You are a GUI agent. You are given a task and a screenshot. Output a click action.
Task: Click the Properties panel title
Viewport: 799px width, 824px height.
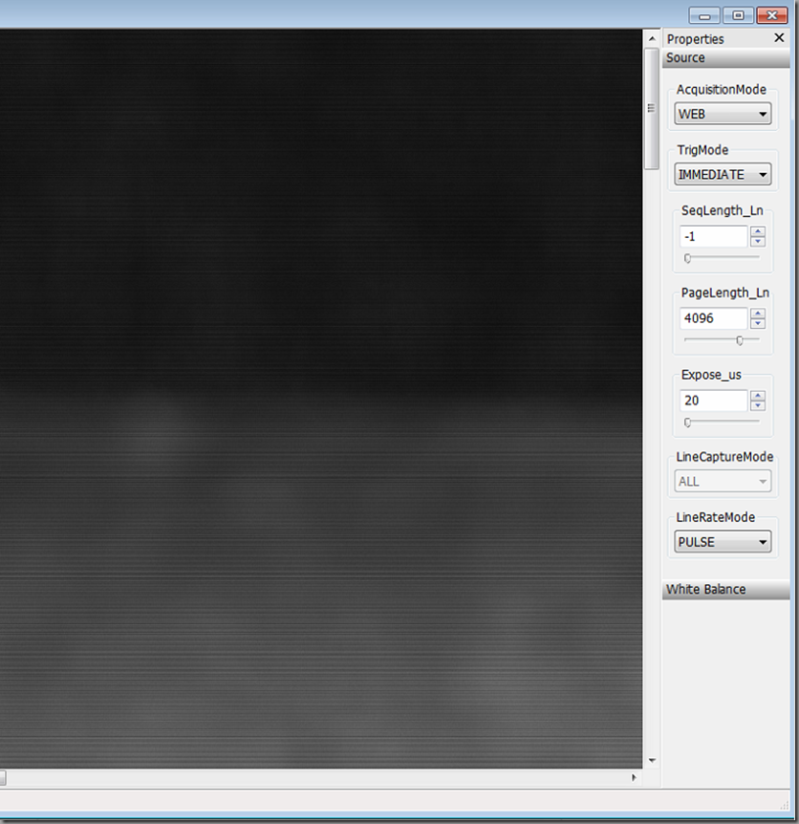coord(696,39)
